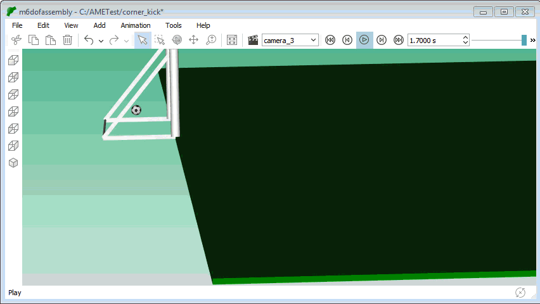Open the undo history dropdown arrow

click(x=101, y=41)
